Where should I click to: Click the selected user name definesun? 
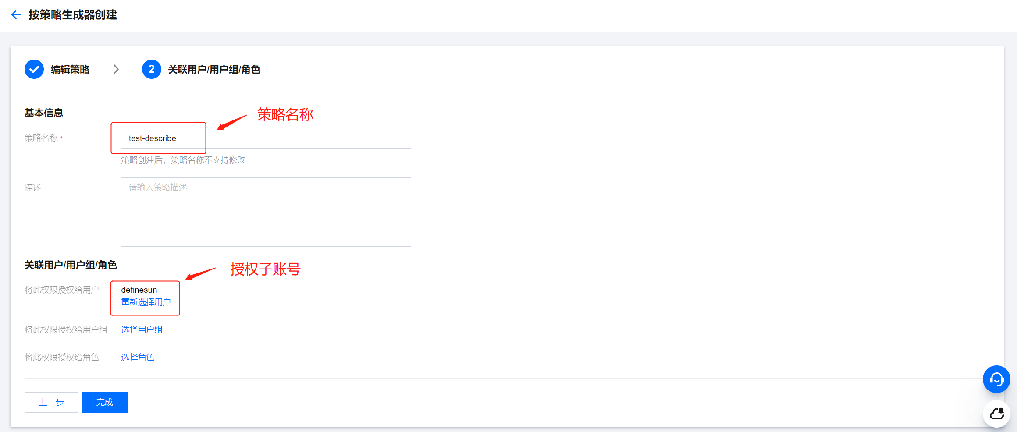[139, 290]
